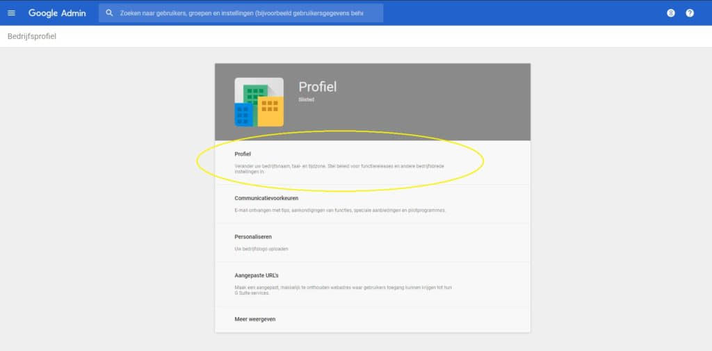The height and width of the screenshot is (351, 712).
Task: Click the Maak een aangepast description text
Action: coord(343,290)
